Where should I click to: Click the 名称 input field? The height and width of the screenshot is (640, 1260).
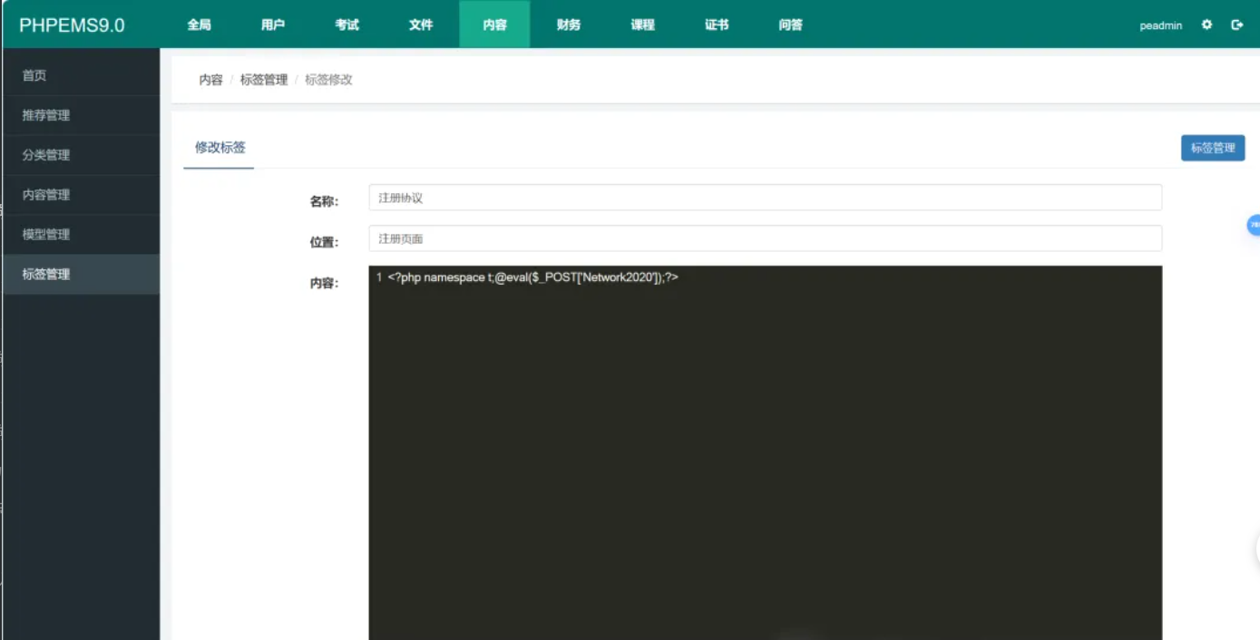tap(765, 198)
